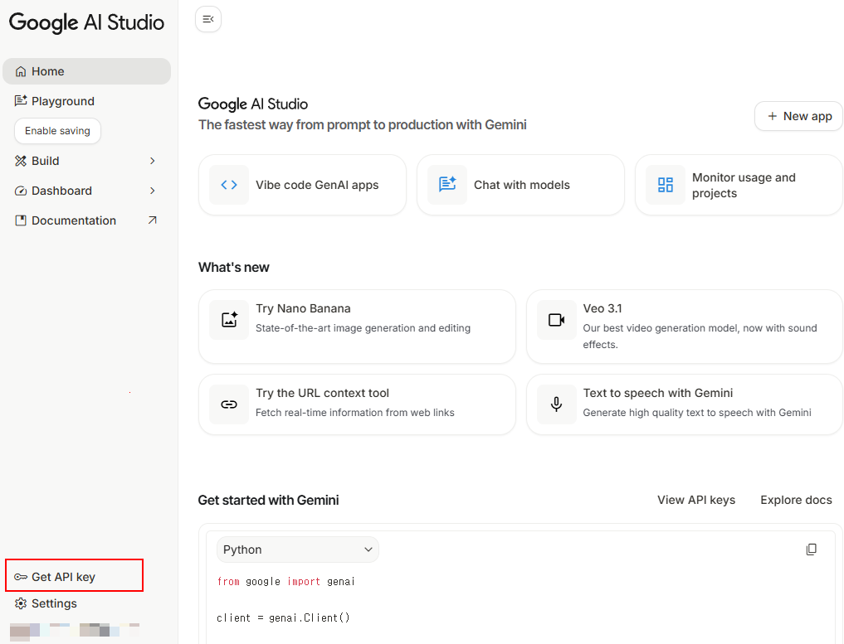The width and height of the screenshot is (844, 644).
Task: Open the View API keys link
Action: point(696,500)
